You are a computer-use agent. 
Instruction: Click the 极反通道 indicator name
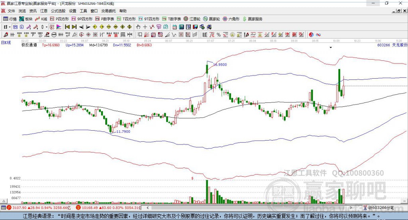29,45
